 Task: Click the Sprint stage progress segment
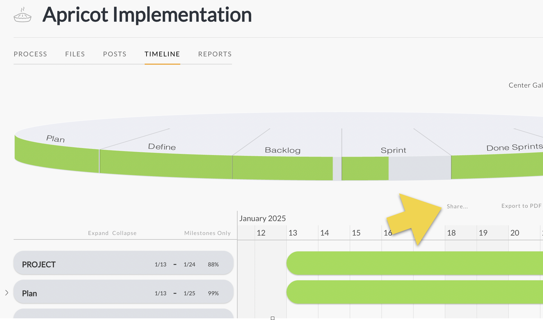pyautogui.click(x=365, y=169)
